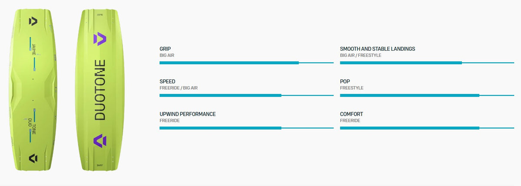Click the Smooth and Stable Landings bar
The width and height of the screenshot is (521, 186).
(427, 63)
